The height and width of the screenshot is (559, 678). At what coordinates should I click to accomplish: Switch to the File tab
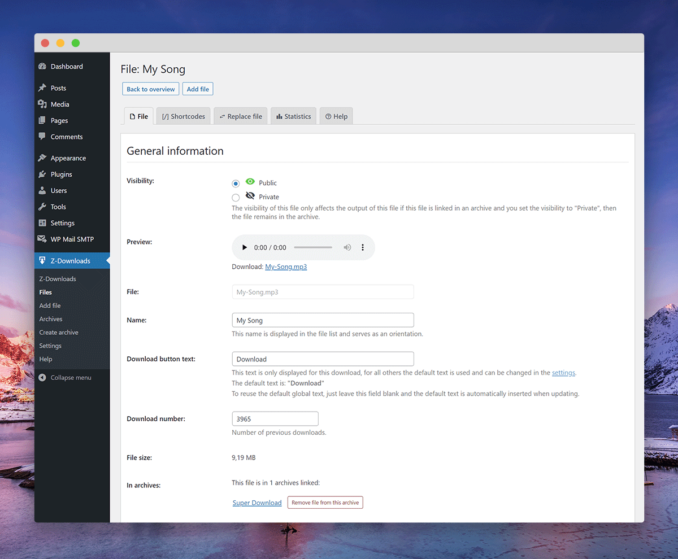(138, 116)
